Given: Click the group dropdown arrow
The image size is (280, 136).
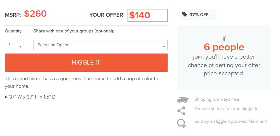Looking at the screenshot, I should click(x=164, y=47).
